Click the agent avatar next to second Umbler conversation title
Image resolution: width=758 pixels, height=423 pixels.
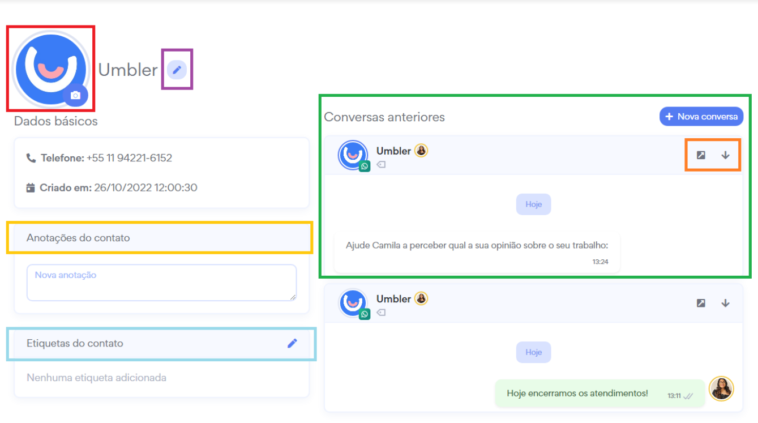pyautogui.click(x=421, y=298)
